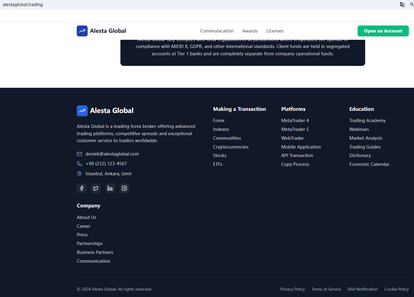
Task: Open the Economic Calendar link
Action: (369, 164)
